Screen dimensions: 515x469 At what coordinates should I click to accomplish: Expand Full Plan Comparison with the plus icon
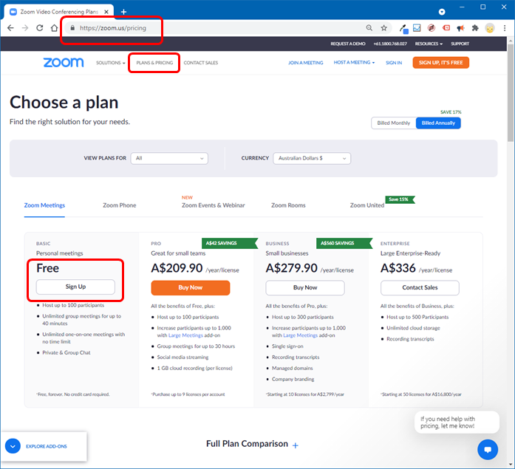click(296, 445)
